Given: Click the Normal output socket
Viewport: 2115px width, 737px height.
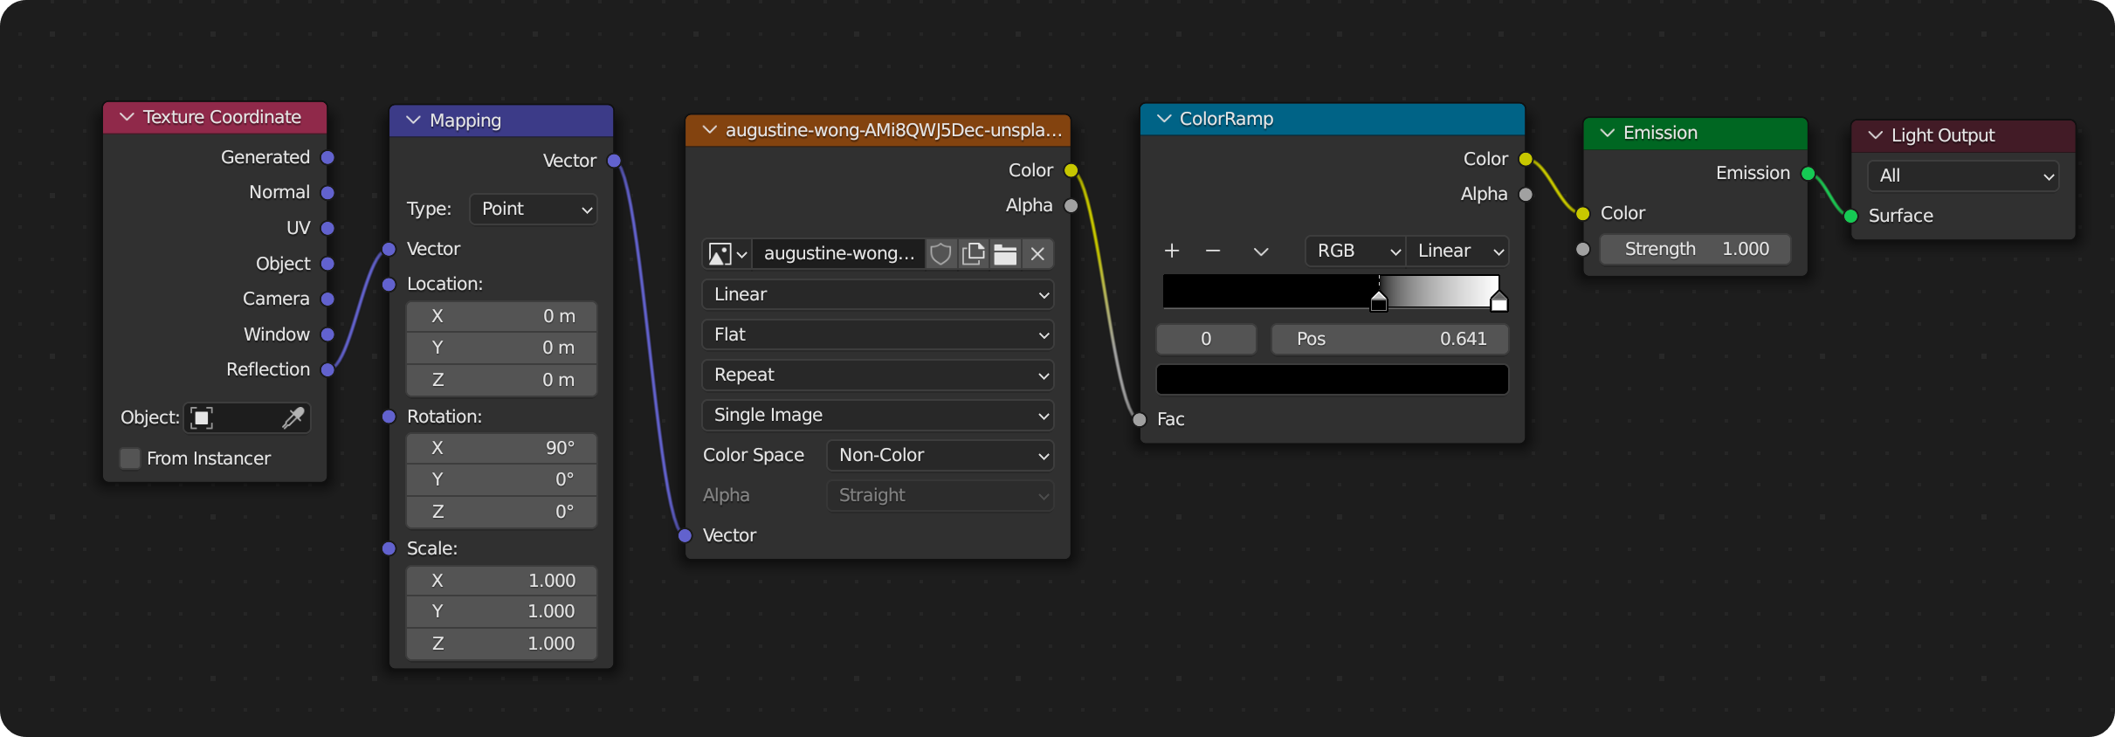Looking at the screenshot, I should [327, 192].
